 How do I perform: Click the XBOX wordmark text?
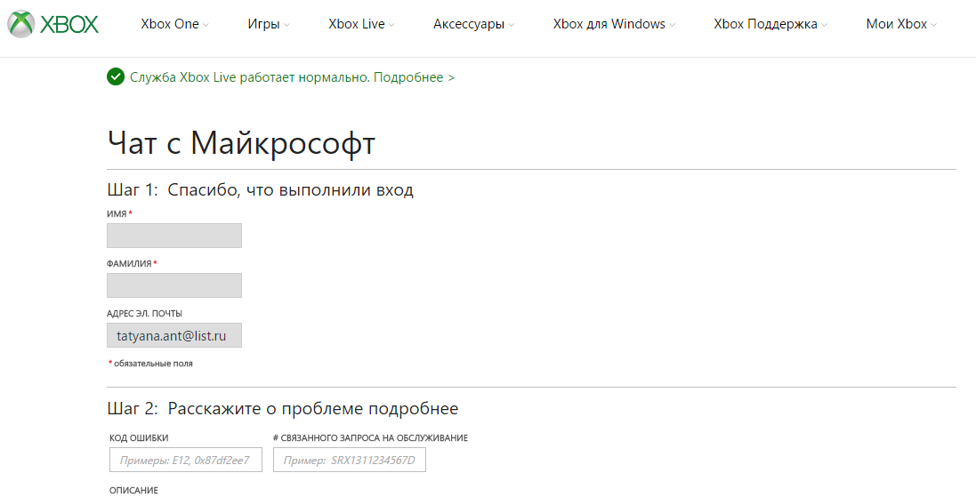(69, 24)
